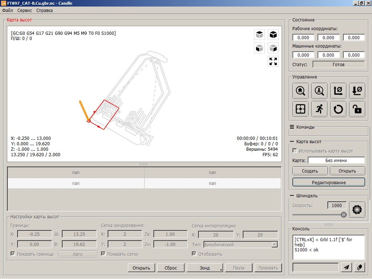Viewport: 372px width, 279px height.
Task: Click bottom 'Открыть' button next to Сброс
Action: [x=141, y=268]
